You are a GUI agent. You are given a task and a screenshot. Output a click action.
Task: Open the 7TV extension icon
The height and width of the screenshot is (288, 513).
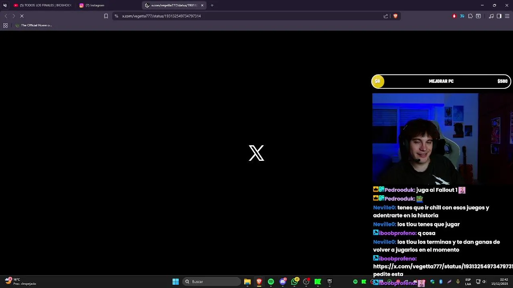[462, 16]
